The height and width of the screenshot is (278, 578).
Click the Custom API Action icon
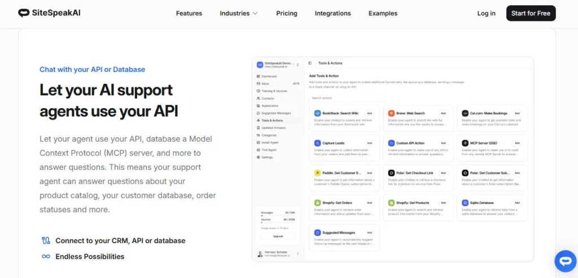tap(391, 143)
